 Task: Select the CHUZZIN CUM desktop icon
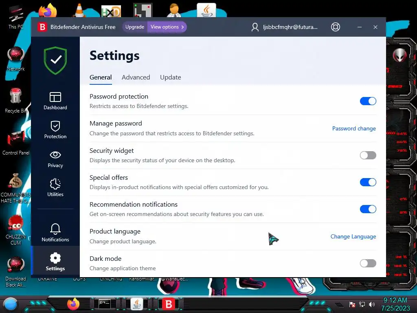(16, 230)
